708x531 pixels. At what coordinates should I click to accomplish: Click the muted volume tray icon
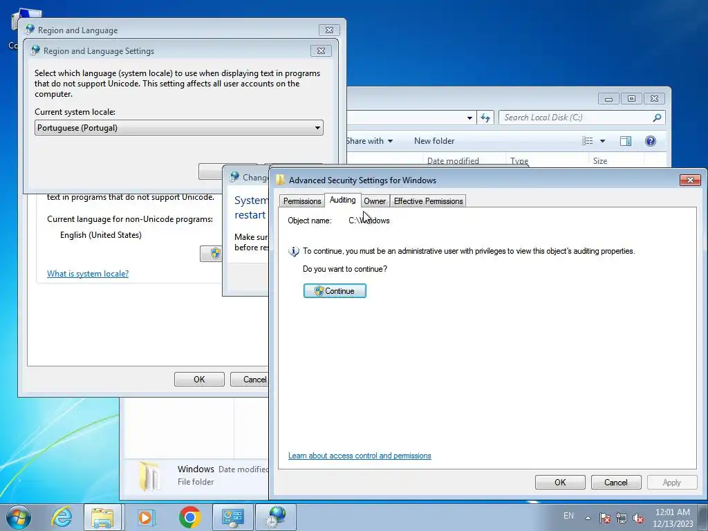(638, 518)
